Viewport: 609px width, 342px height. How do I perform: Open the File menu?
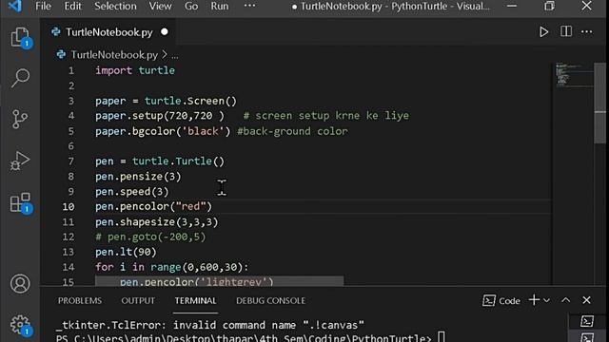[43, 7]
